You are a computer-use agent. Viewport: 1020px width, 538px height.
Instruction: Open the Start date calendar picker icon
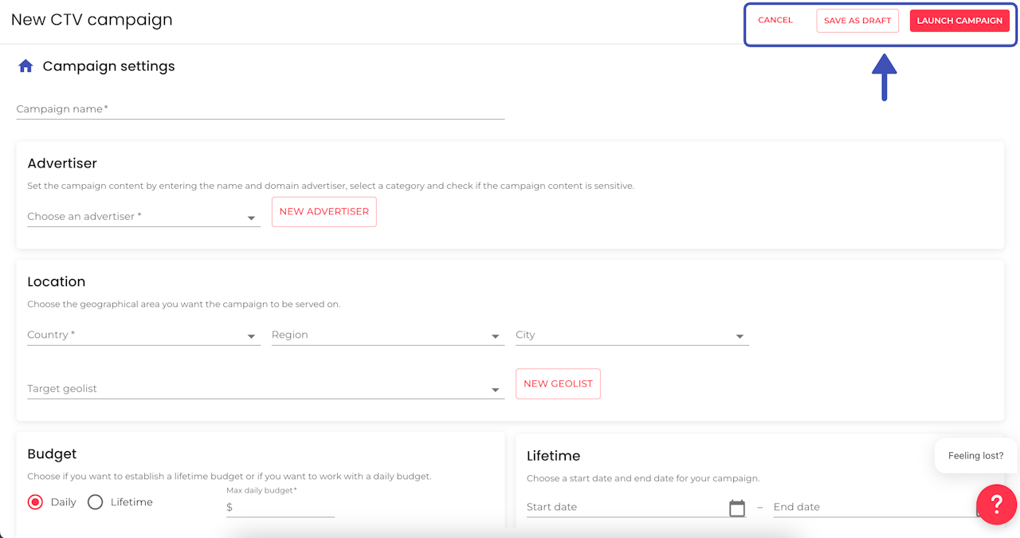click(x=737, y=508)
